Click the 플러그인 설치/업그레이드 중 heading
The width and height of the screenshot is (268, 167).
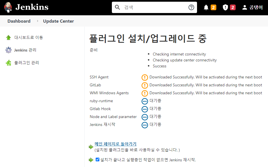[148, 38]
